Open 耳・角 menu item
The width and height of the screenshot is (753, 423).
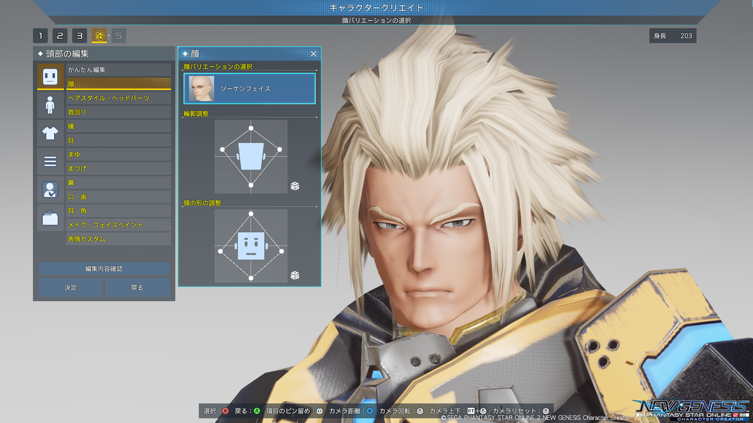(x=118, y=211)
